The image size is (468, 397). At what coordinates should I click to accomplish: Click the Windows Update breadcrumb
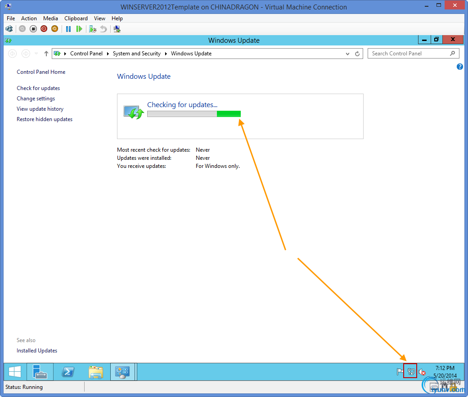[191, 54]
